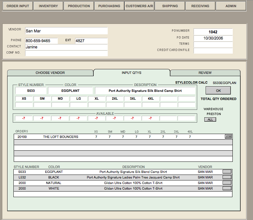This screenshot has width=253, height=220.
Task: Go to the SHIPPING module
Action: click(x=170, y=6)
